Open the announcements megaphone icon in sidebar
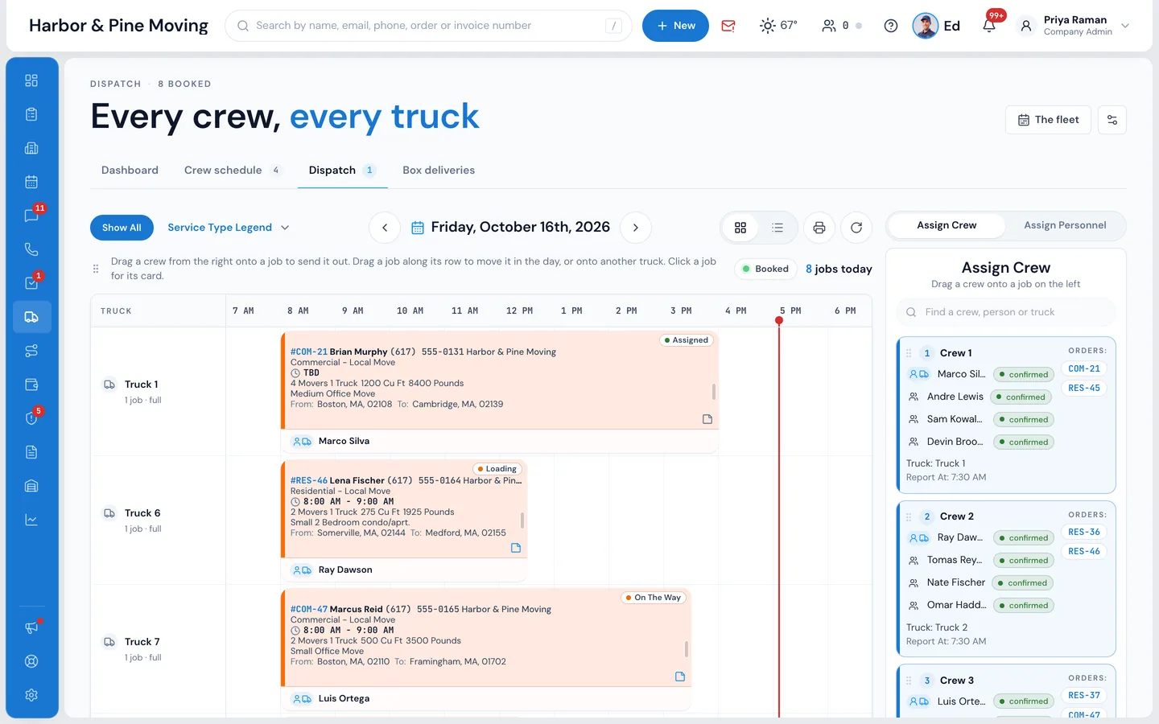 click(x=31, y=627)
